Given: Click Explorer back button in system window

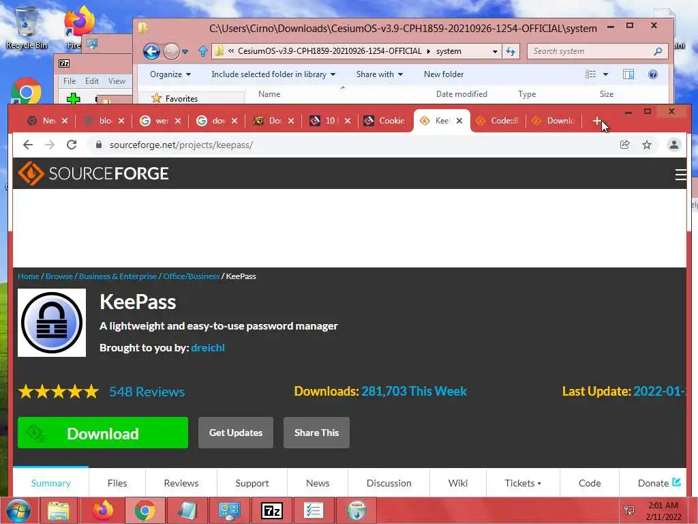Looking at the screenshot, I should point(151,52).
